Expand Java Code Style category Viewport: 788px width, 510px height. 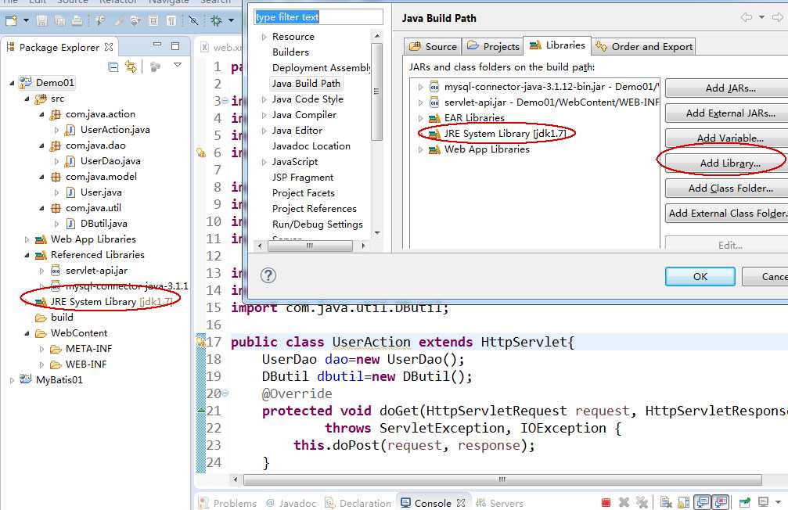[x=264, y=99]
